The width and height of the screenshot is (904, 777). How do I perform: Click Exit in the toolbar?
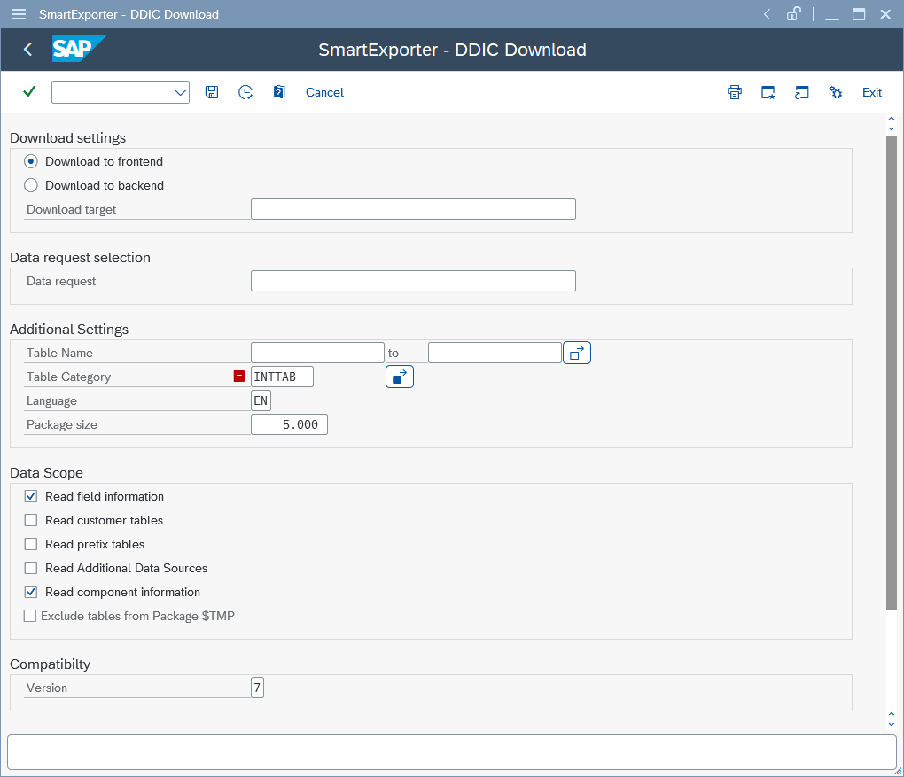[x=872, y=92]
